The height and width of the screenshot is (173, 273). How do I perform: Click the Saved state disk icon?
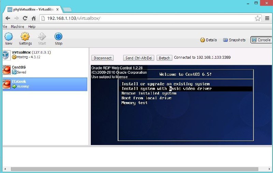(x=14, y=72)
